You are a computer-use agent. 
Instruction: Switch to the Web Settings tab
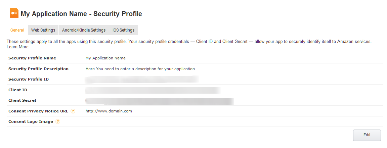[43, 30]
